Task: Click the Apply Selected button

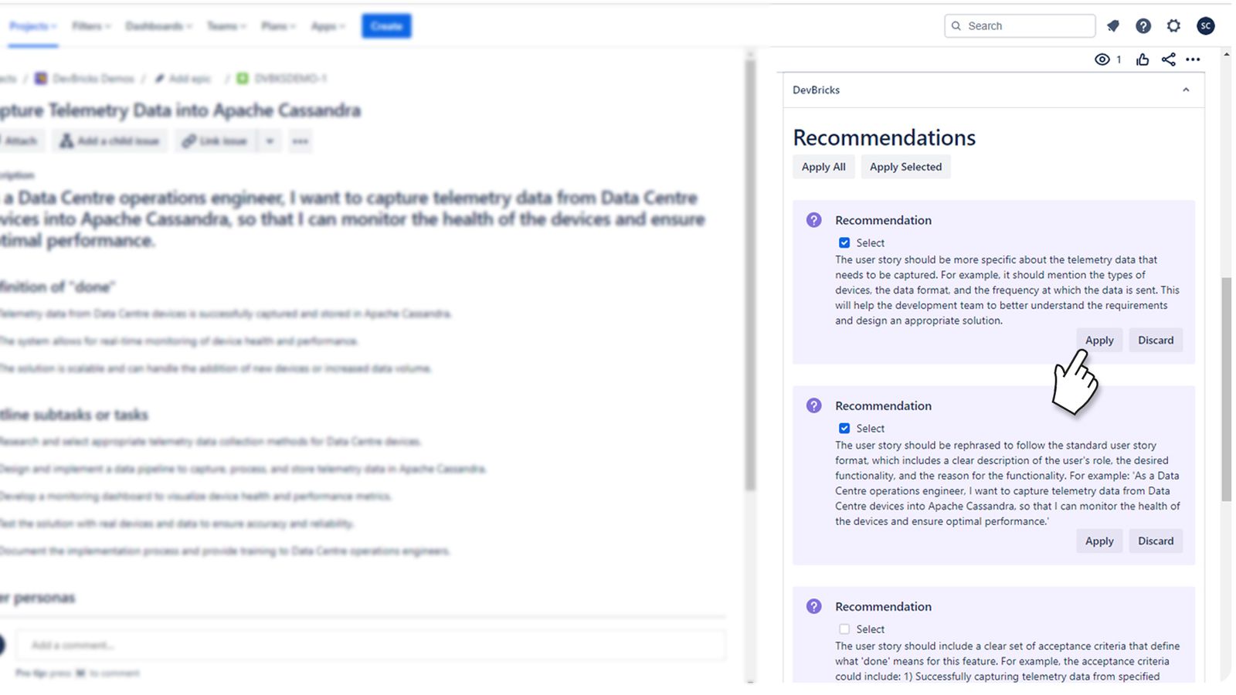Action: pos(905,167)
